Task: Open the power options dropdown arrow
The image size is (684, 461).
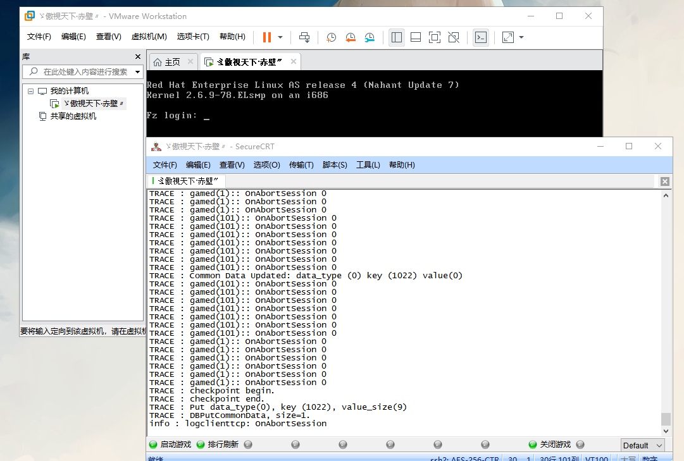Action: point(280,37)
